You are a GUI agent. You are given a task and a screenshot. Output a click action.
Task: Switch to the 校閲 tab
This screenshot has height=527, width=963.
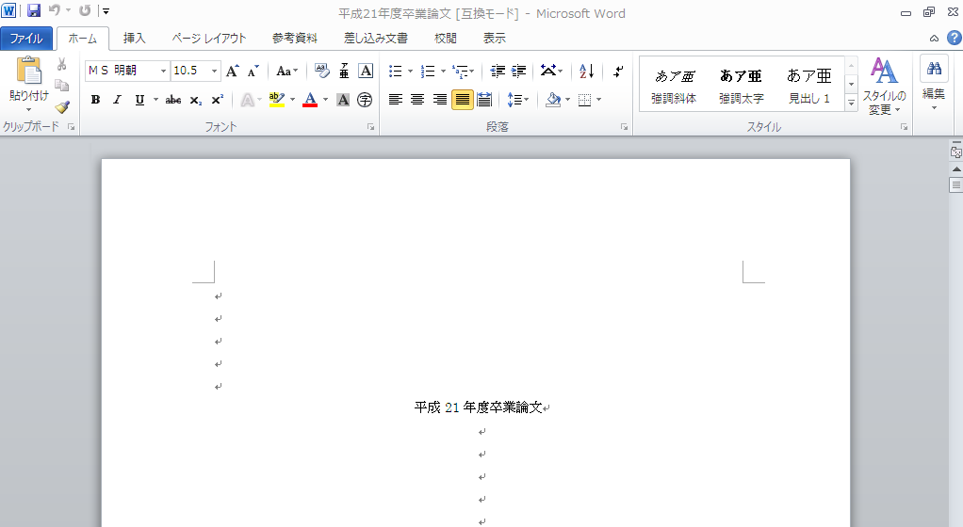click(x=446, y=38)
